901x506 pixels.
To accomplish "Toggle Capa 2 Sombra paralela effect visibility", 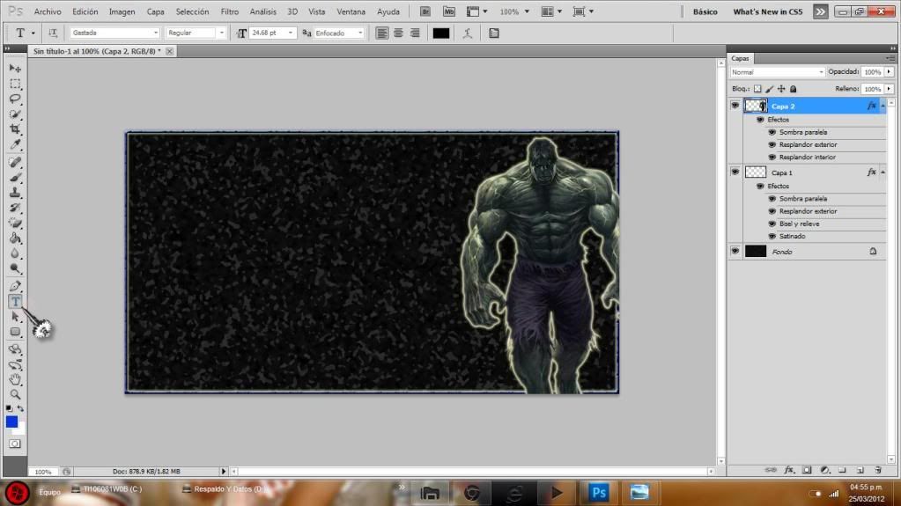I will (772, 132).
